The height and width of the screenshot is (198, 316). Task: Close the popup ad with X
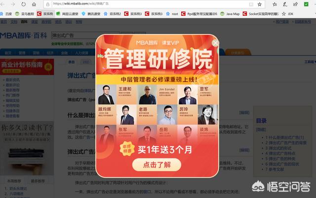pos(215,43)
